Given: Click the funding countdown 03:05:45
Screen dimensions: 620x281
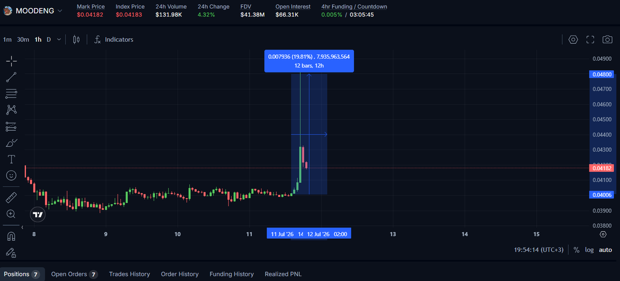Looking at the screenshot, I should click(362, 14).
